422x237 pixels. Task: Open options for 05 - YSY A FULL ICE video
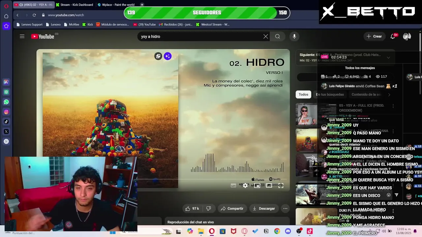(x=393, y=106)
